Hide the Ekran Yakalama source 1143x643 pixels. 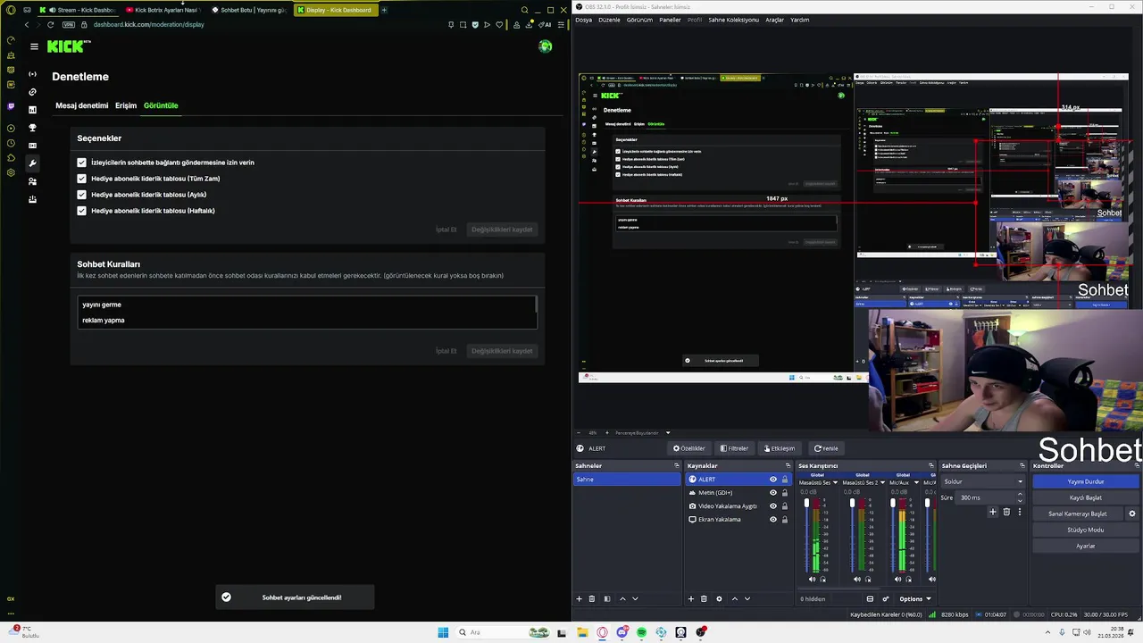point(773,519)
